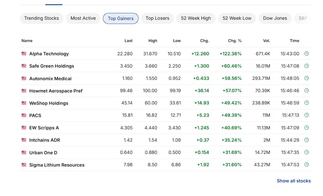Click the 43.27M volume value
Image resolution: width=323 pixels, height=196 pixels.
click(262, 165)
